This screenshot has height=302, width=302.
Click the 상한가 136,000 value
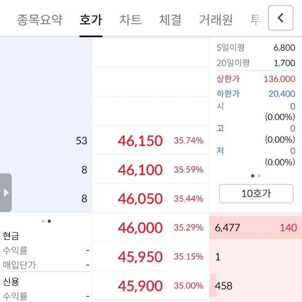279,79
